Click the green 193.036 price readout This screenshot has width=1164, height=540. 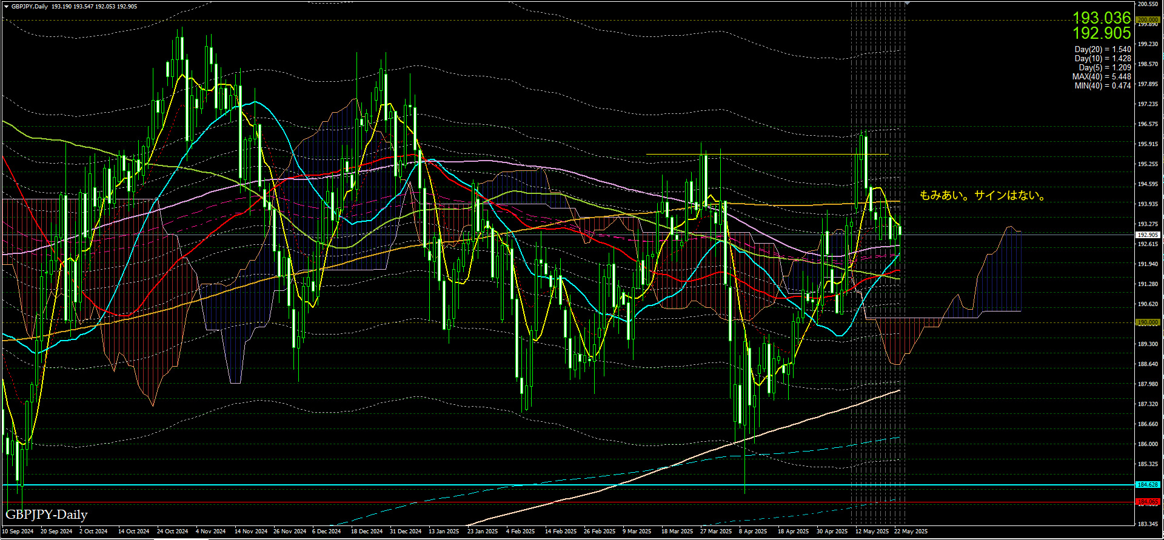(1102, 18)
